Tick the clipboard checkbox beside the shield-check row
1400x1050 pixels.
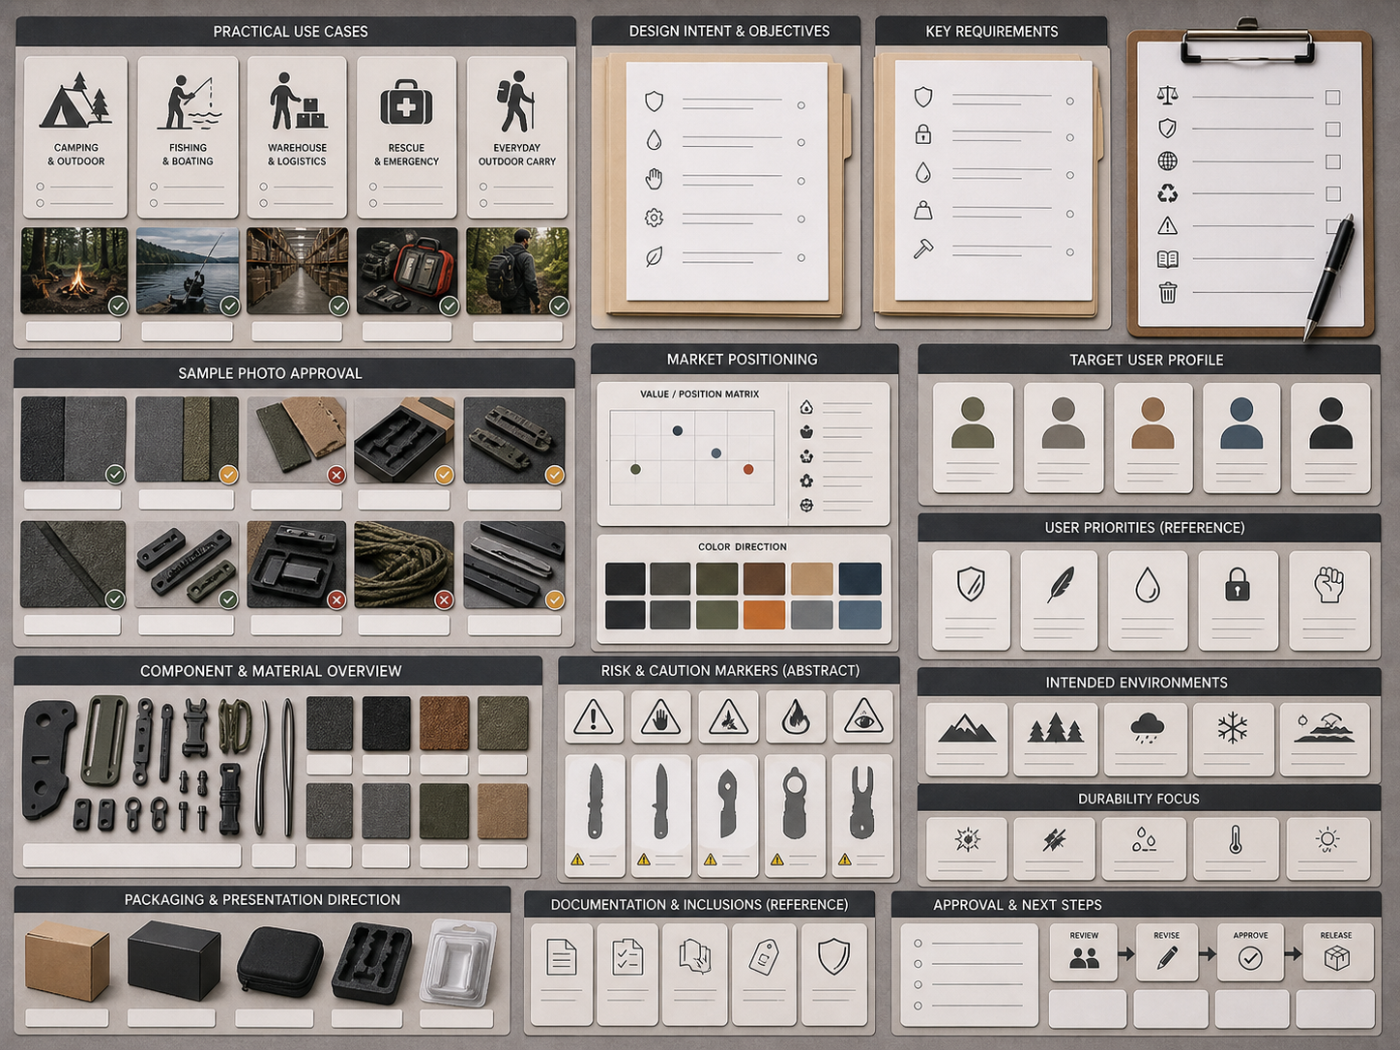point(1332,130)
